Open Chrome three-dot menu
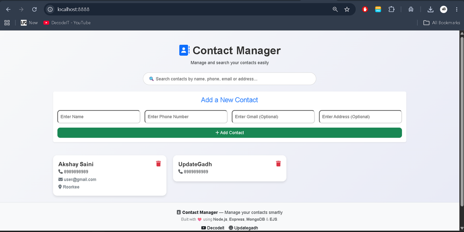The image size is (464, 232). [457, 10]
